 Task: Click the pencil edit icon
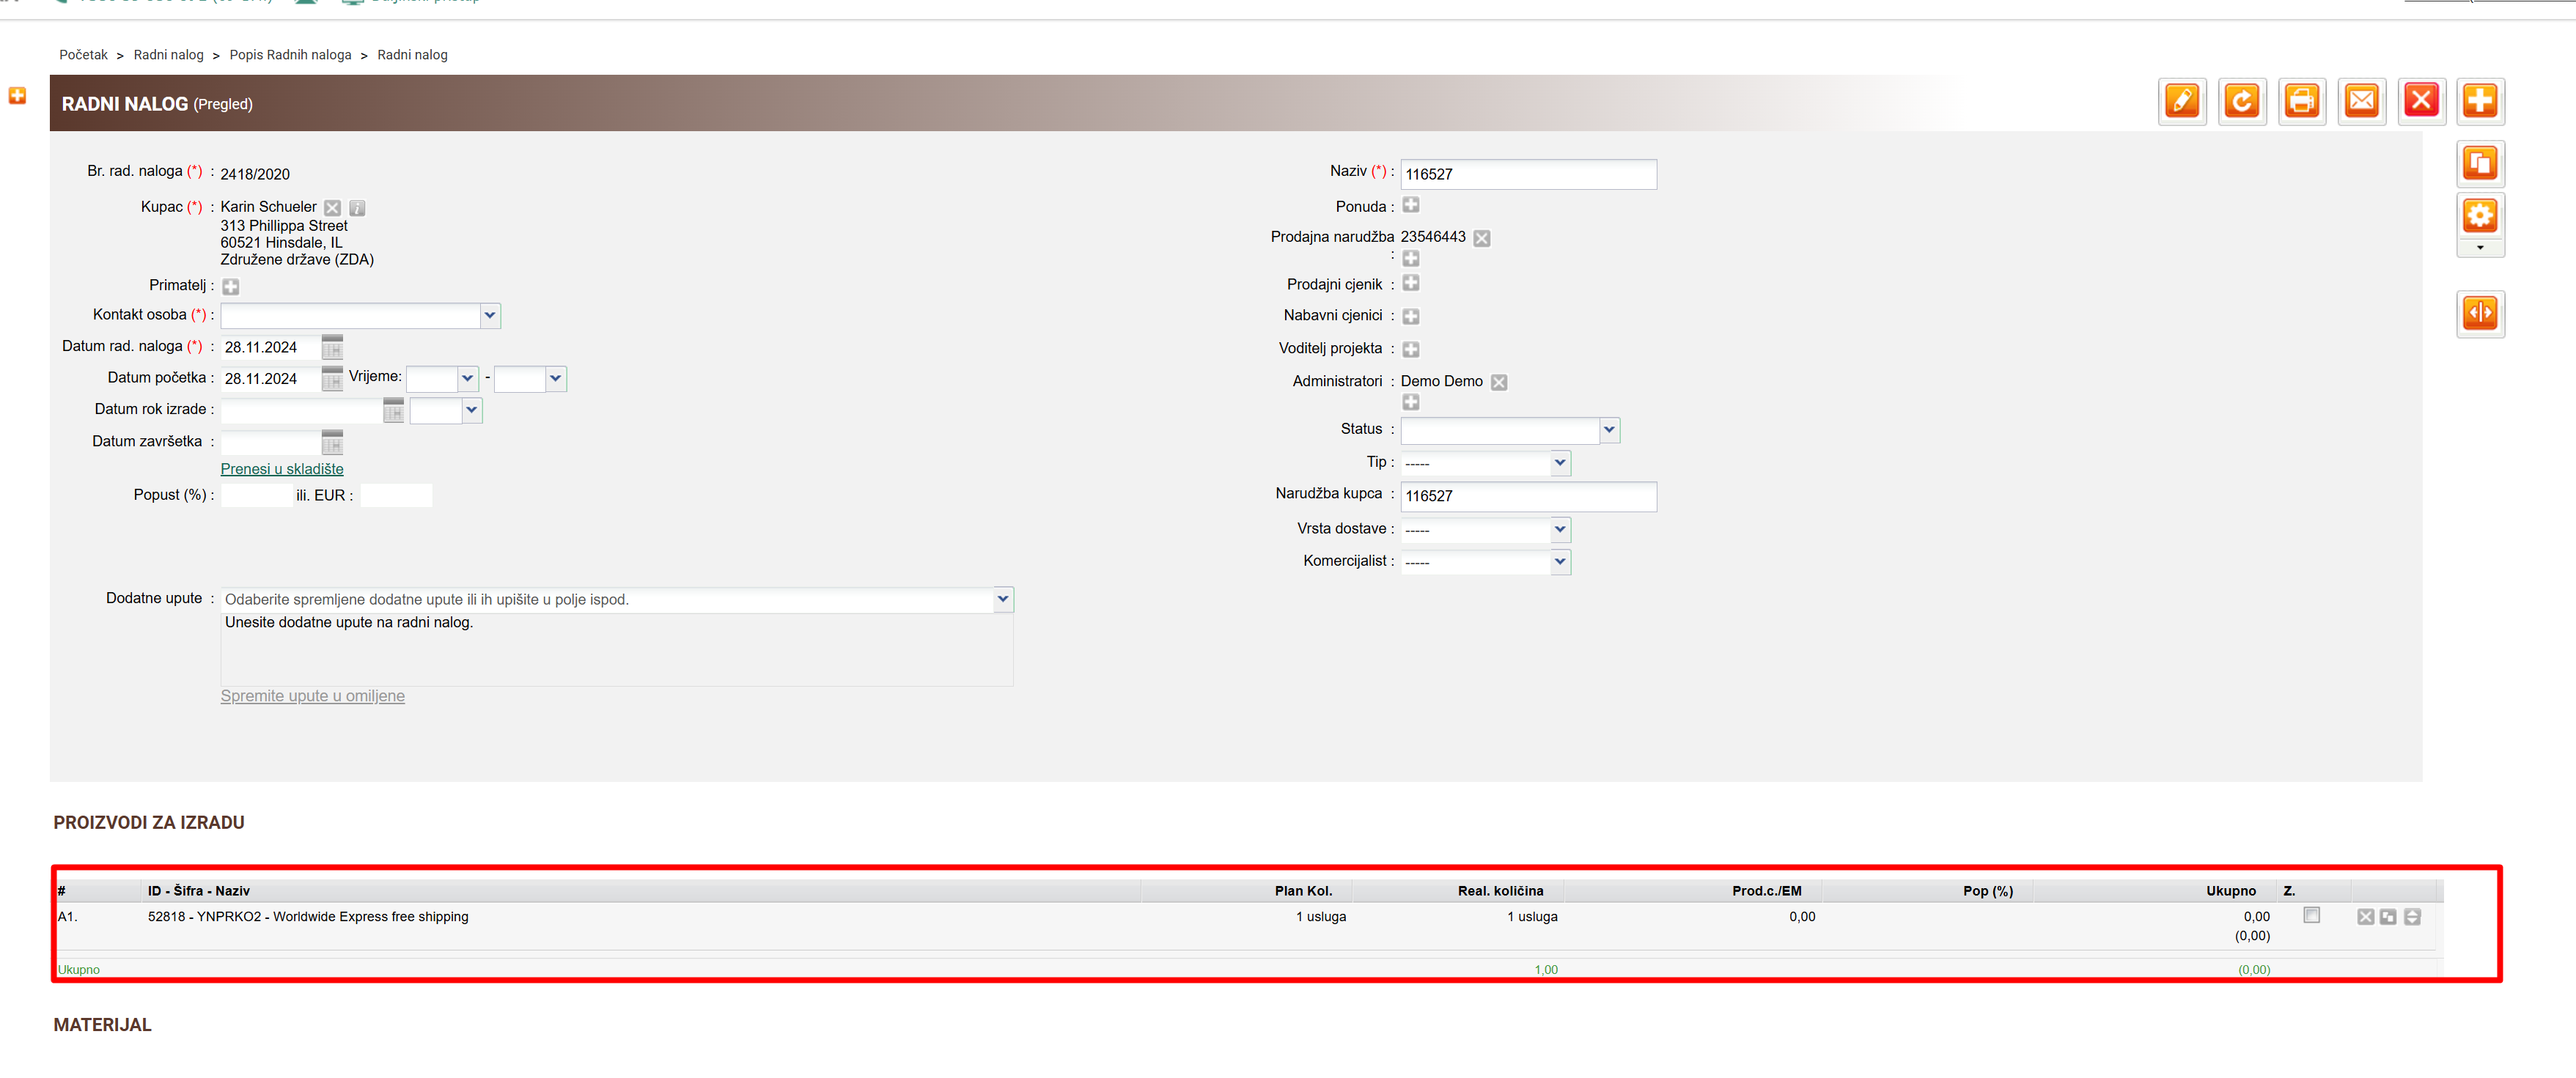click(x=2181, y=101)
